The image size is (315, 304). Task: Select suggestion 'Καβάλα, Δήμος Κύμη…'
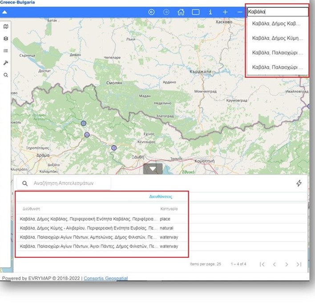(278, 38)
